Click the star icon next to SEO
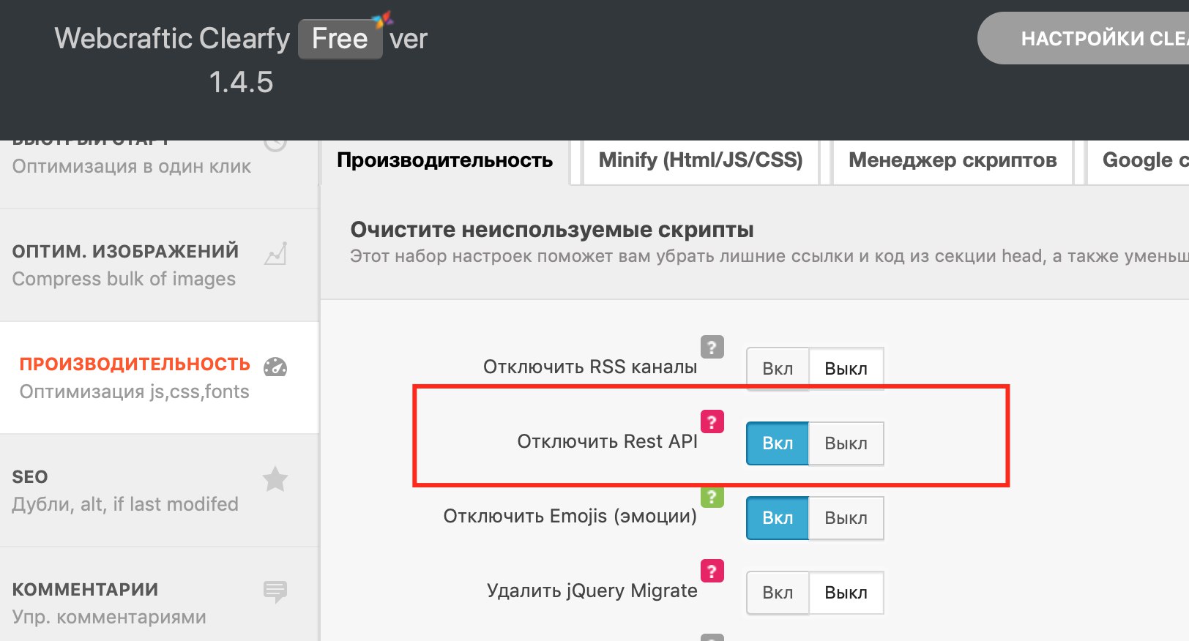 (275, 479)
